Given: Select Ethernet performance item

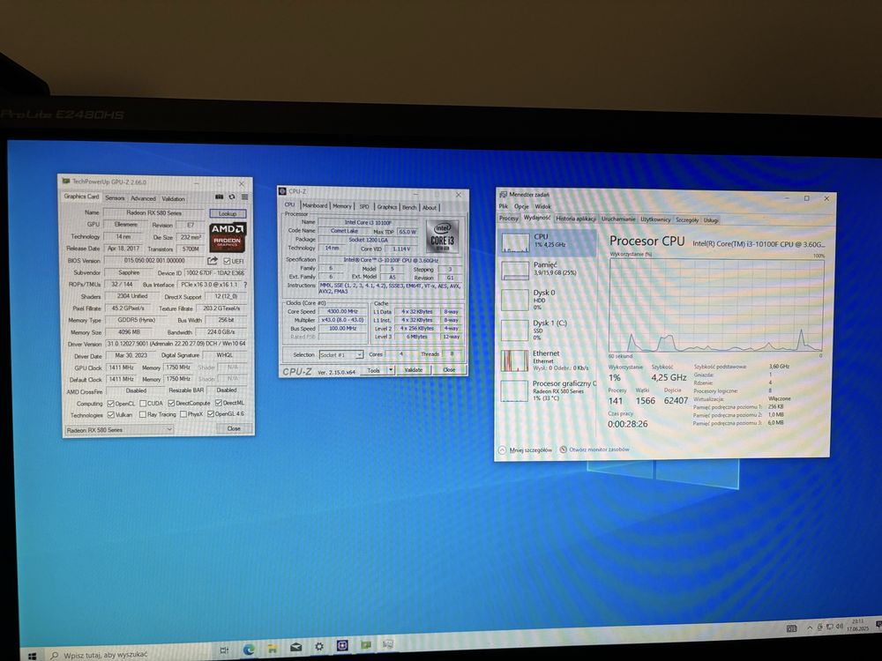Looking at the screenshot, I should tap(548, 360).
